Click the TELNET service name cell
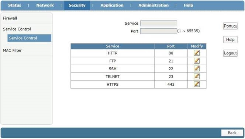Image resolution: width=245 pixels, height=139 pixels. click(x=113, y=76)
